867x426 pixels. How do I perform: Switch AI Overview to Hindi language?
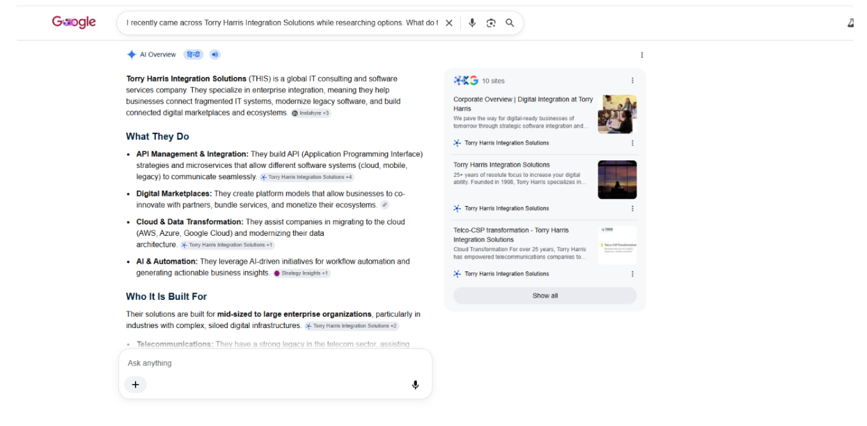[x=194, y=55]
